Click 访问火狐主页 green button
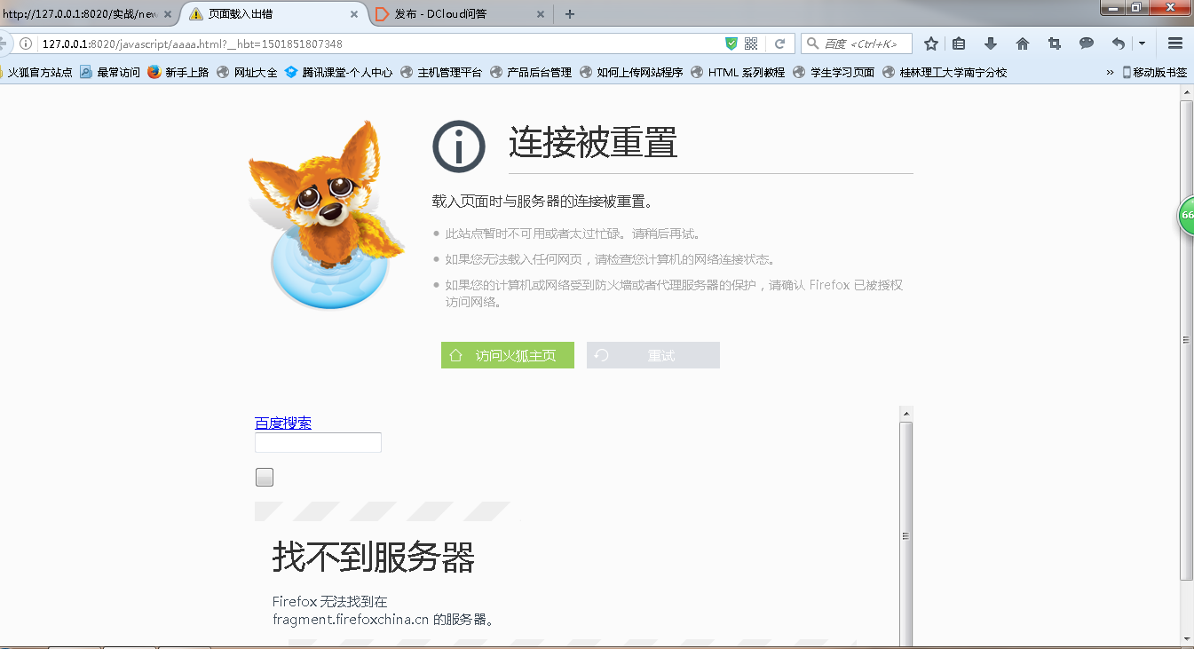 pyautogui.click(x=508, y=355)
